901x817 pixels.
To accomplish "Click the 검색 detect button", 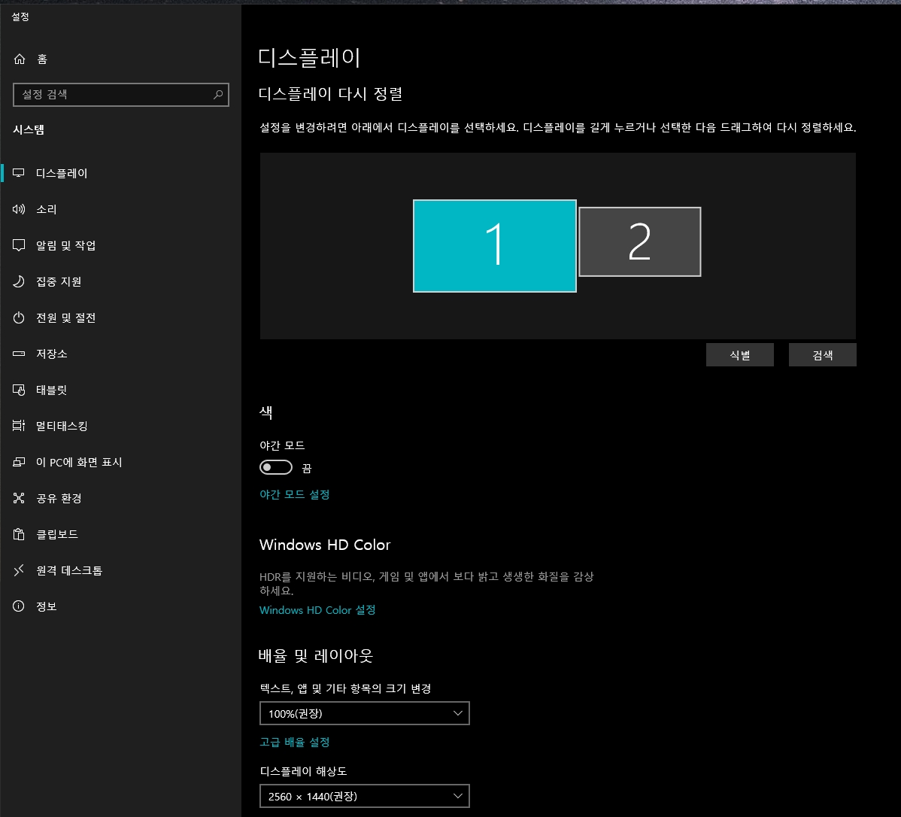I will point(822,355).
